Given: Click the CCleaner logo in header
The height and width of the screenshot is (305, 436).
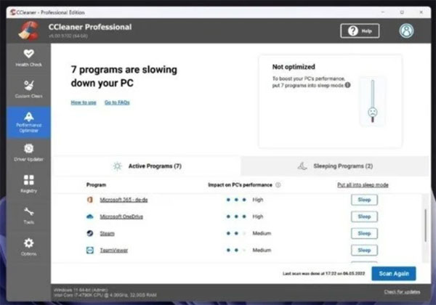Looking at the screenshot, I should (28, 30).
